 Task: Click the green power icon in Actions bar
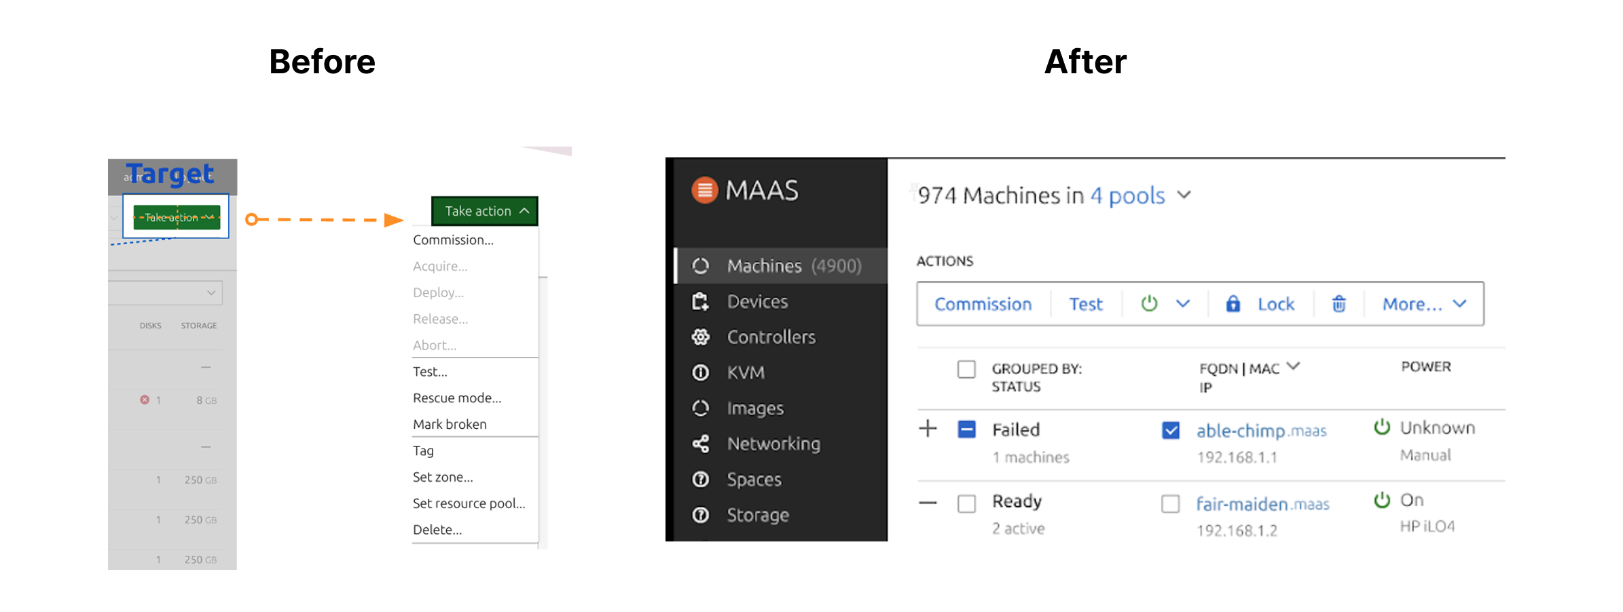pyautogui.click(x=1149, y=303)
